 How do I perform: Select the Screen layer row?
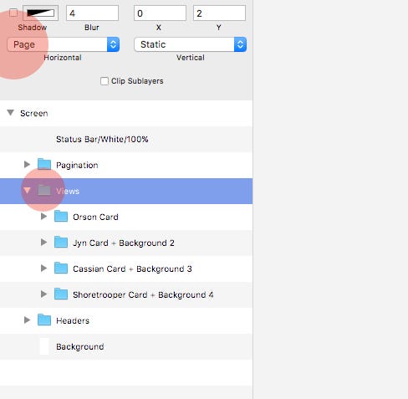coord(126,113)
